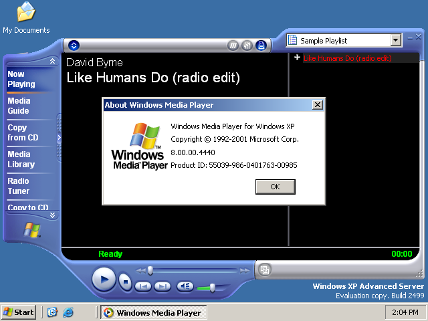Viewport: 428px width, 321px height.
Task: Show equalizer and settings in Now Playing
Action: [247, 45]
